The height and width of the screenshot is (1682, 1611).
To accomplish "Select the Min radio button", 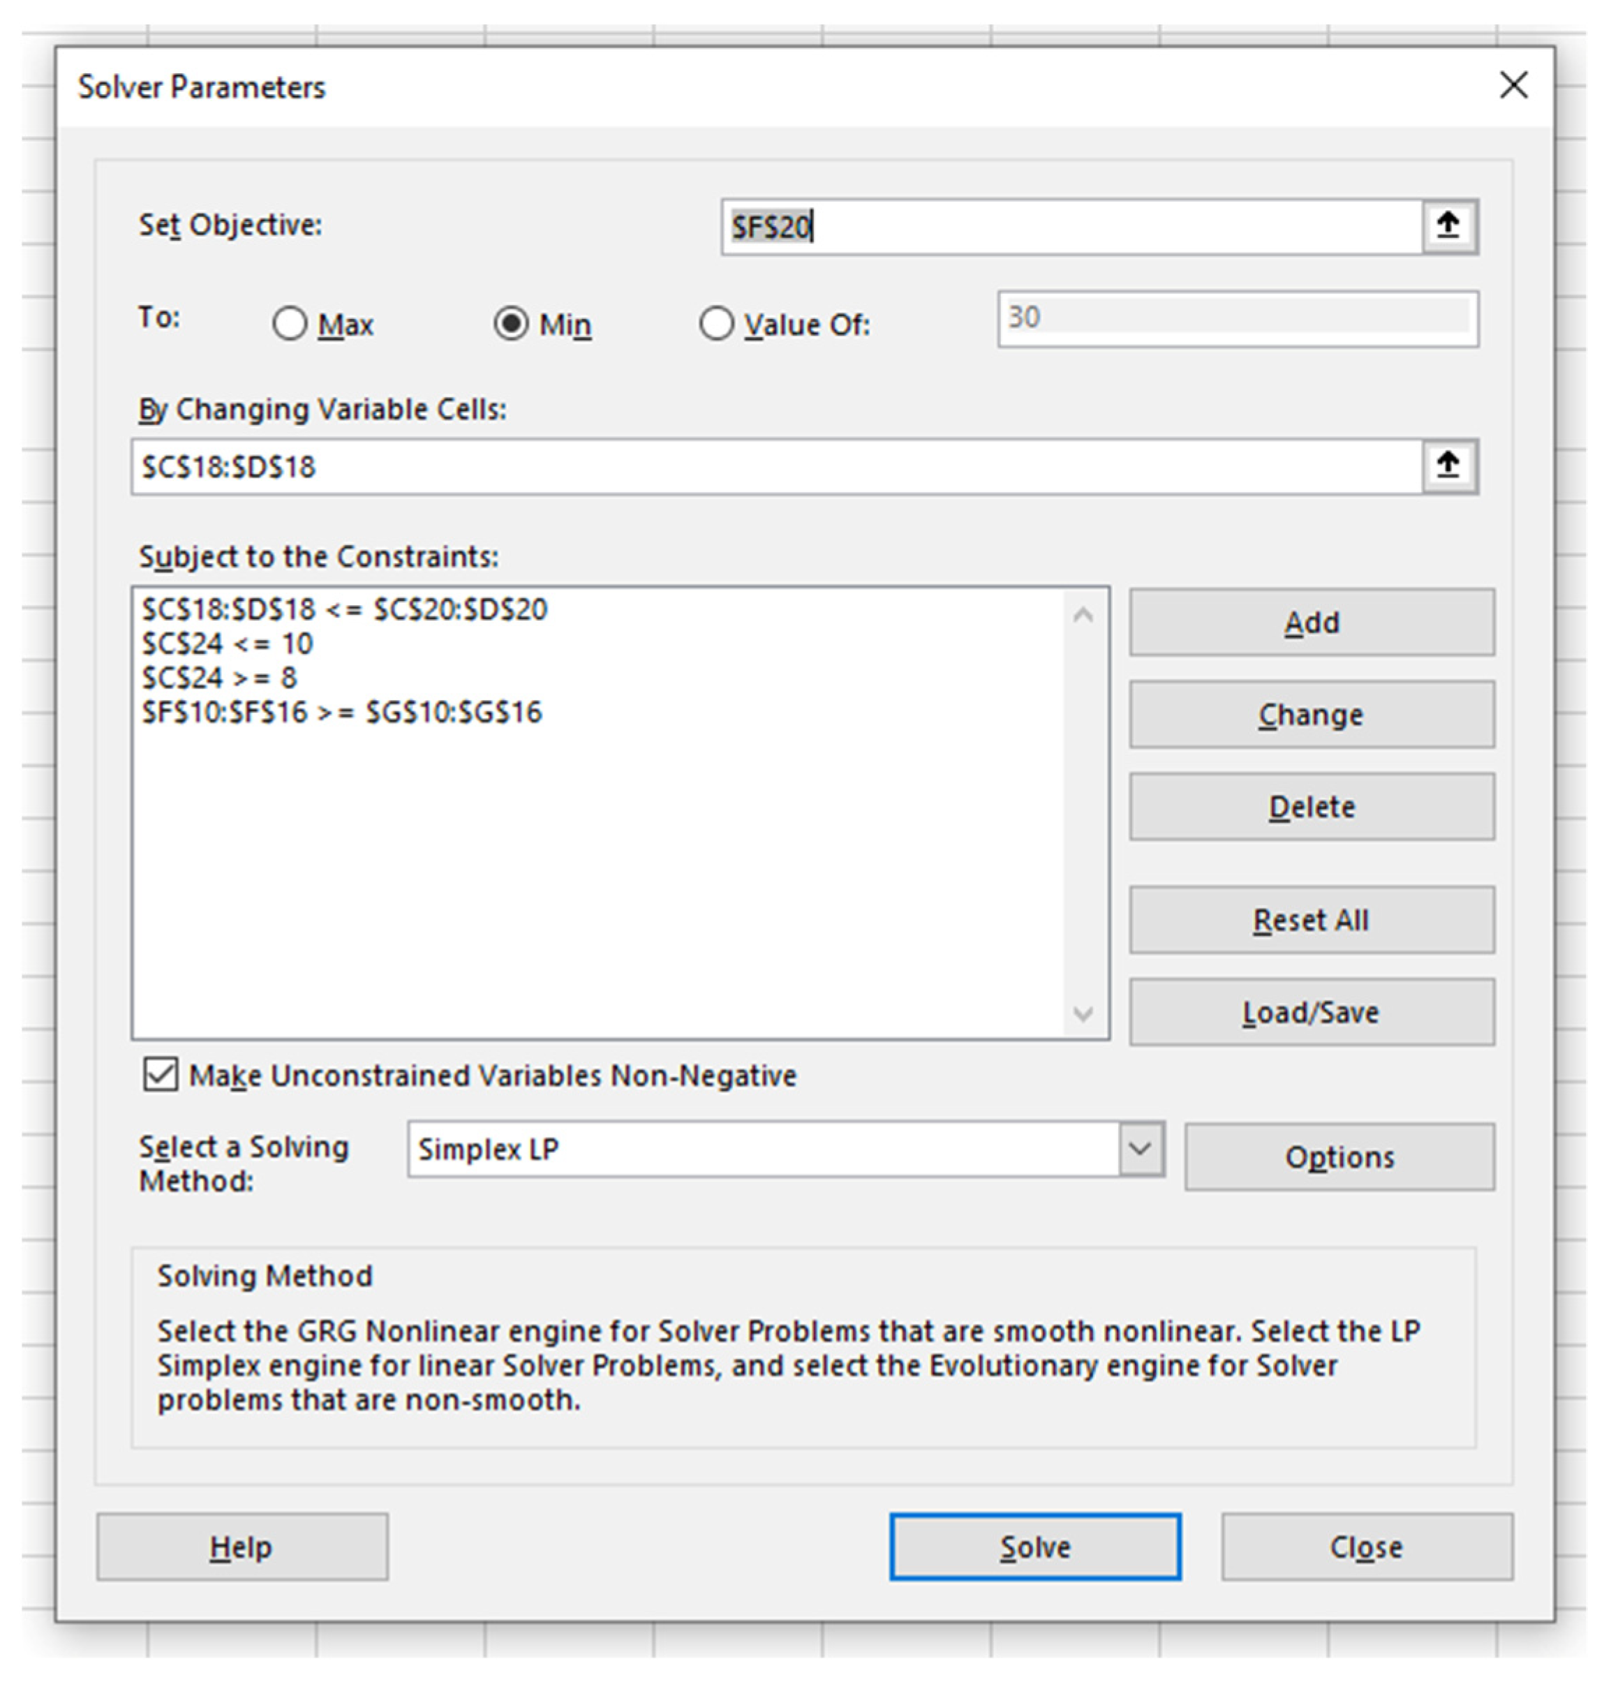I will pyautogui.click(x=511, y=325).
